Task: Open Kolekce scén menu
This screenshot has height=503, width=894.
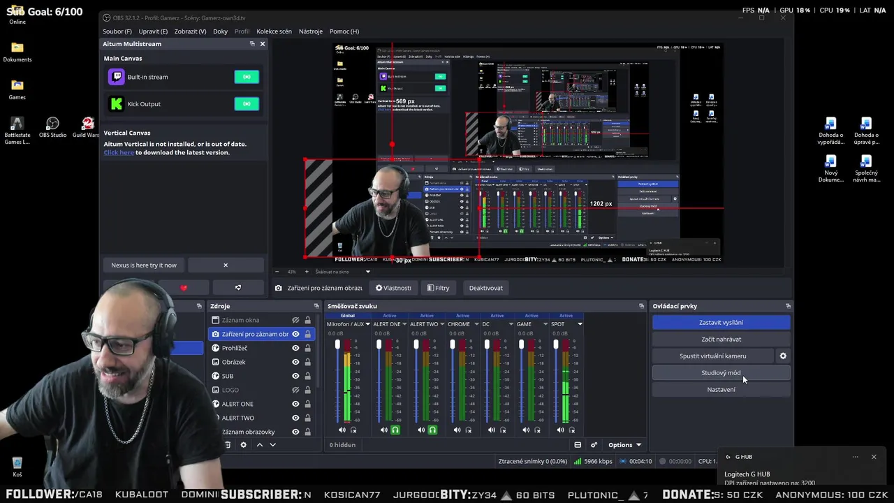Action: [274, 31]
